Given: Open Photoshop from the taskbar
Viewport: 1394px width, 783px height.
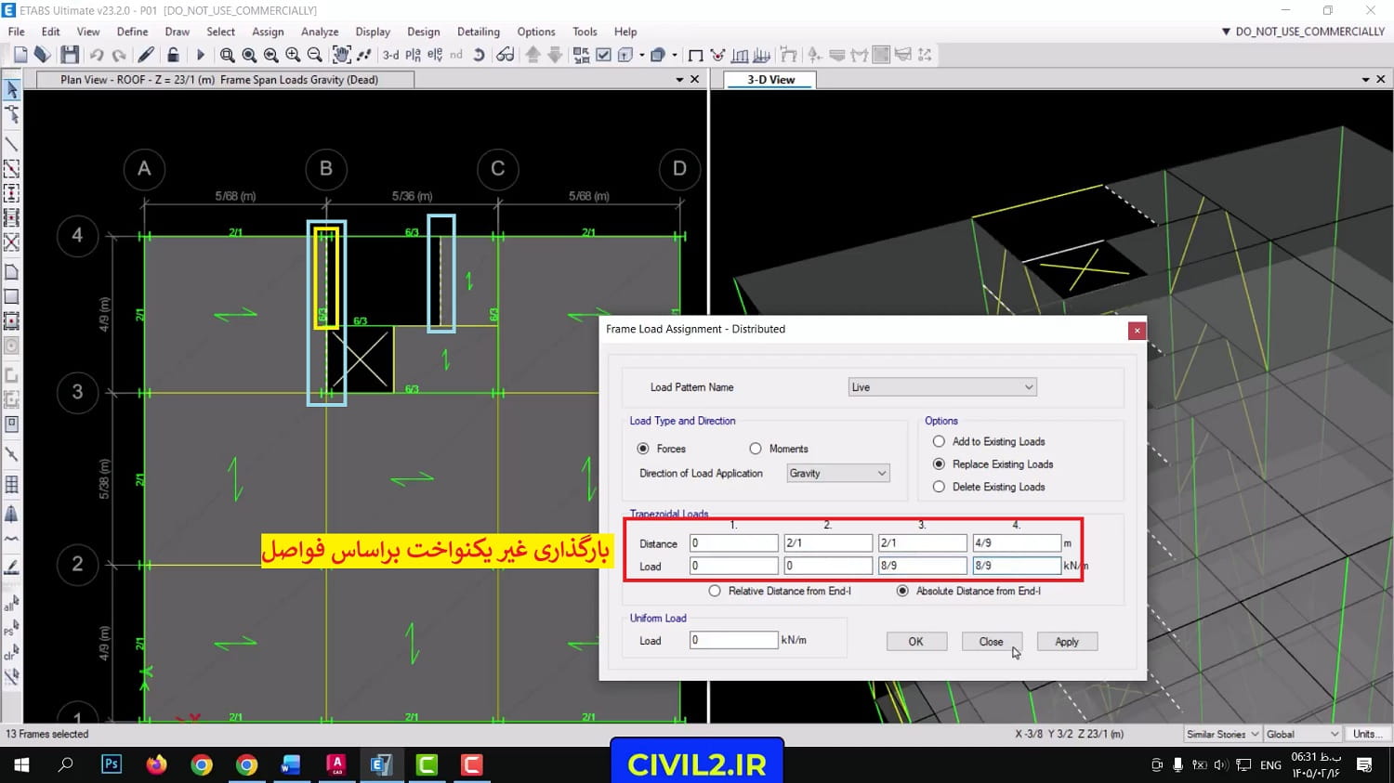Looking at the screenshot, I should pos(112,764).
